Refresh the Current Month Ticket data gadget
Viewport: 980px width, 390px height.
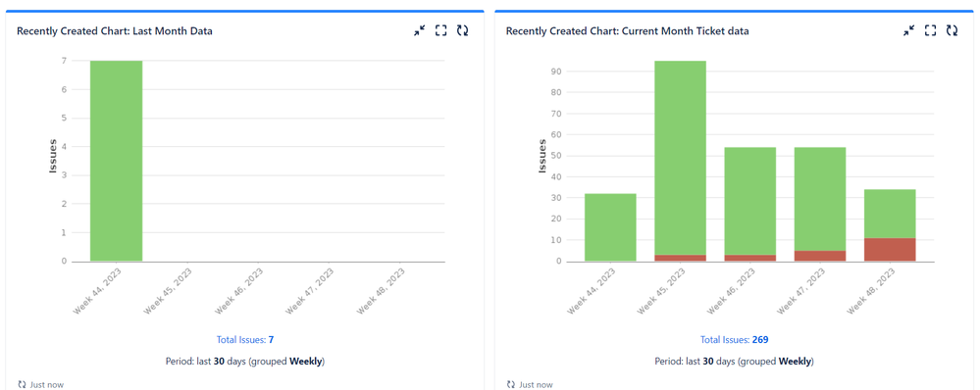click(x=952, y=30)
